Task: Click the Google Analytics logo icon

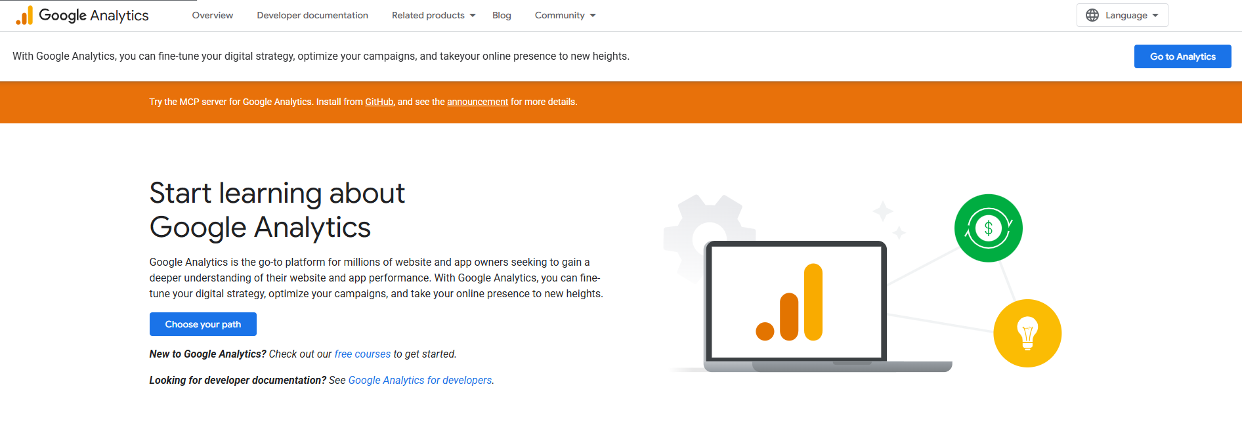Action: click(x=24, y=16)
